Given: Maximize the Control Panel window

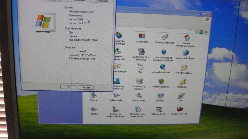Looking at the screenshot, I should (204, 14).
